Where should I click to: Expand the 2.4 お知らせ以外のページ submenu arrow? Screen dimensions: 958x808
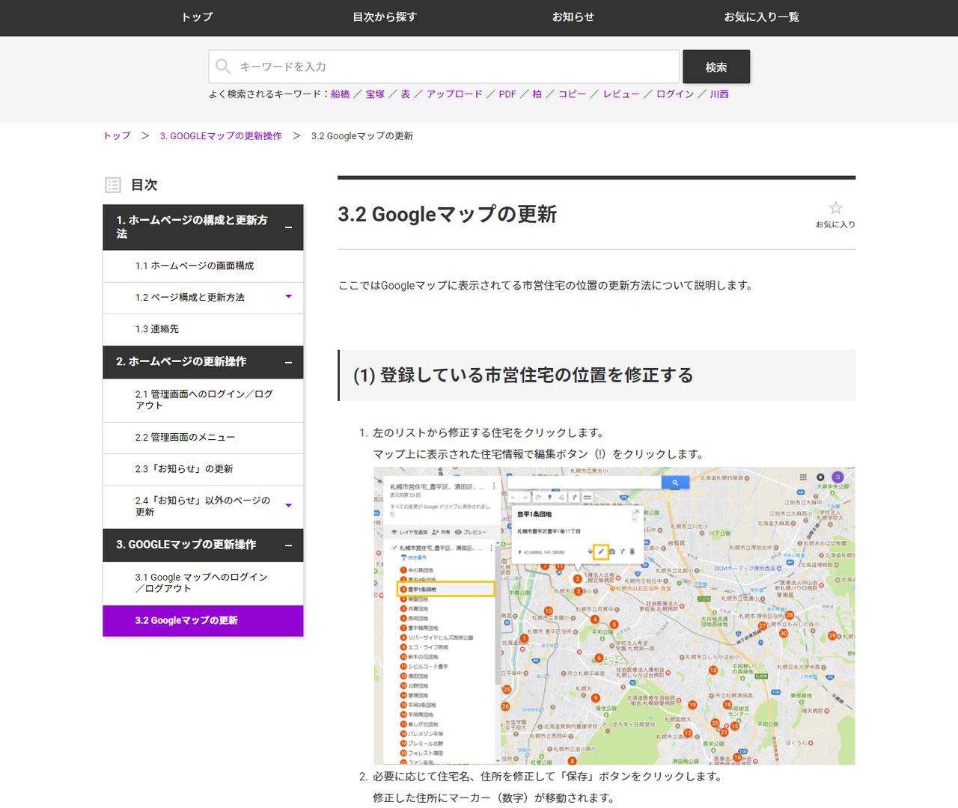click(288, 506)
